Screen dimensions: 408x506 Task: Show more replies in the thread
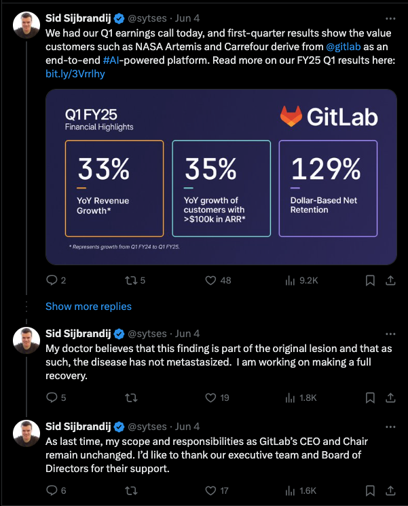pyautogui.click(x=88, y=307)
